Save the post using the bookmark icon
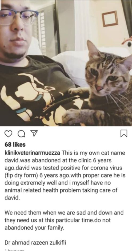The width and height of the screenshot is (132, 251). [x=123, y=134]
